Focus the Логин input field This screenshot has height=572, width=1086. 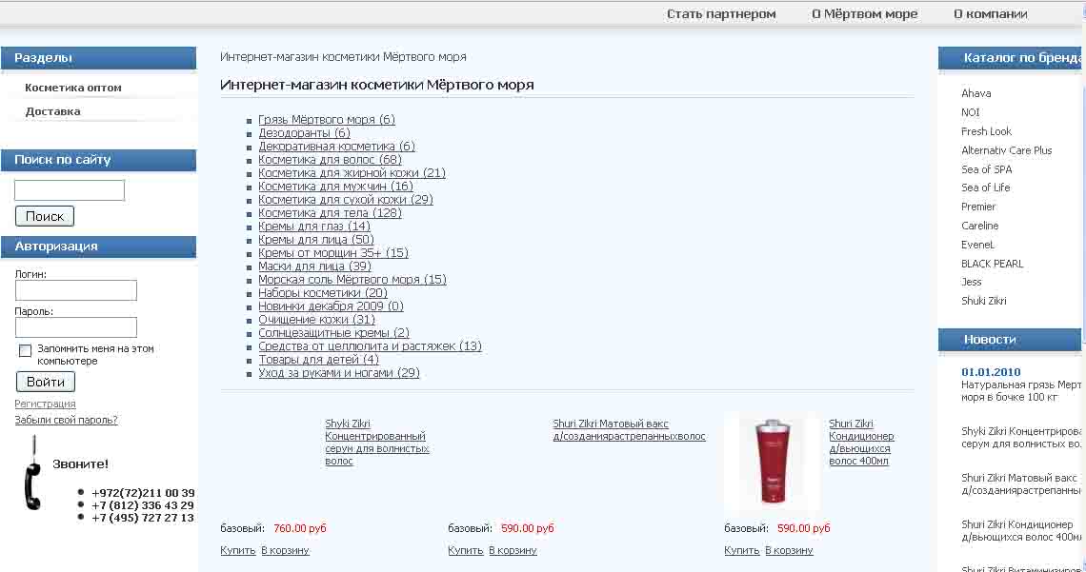75,290
